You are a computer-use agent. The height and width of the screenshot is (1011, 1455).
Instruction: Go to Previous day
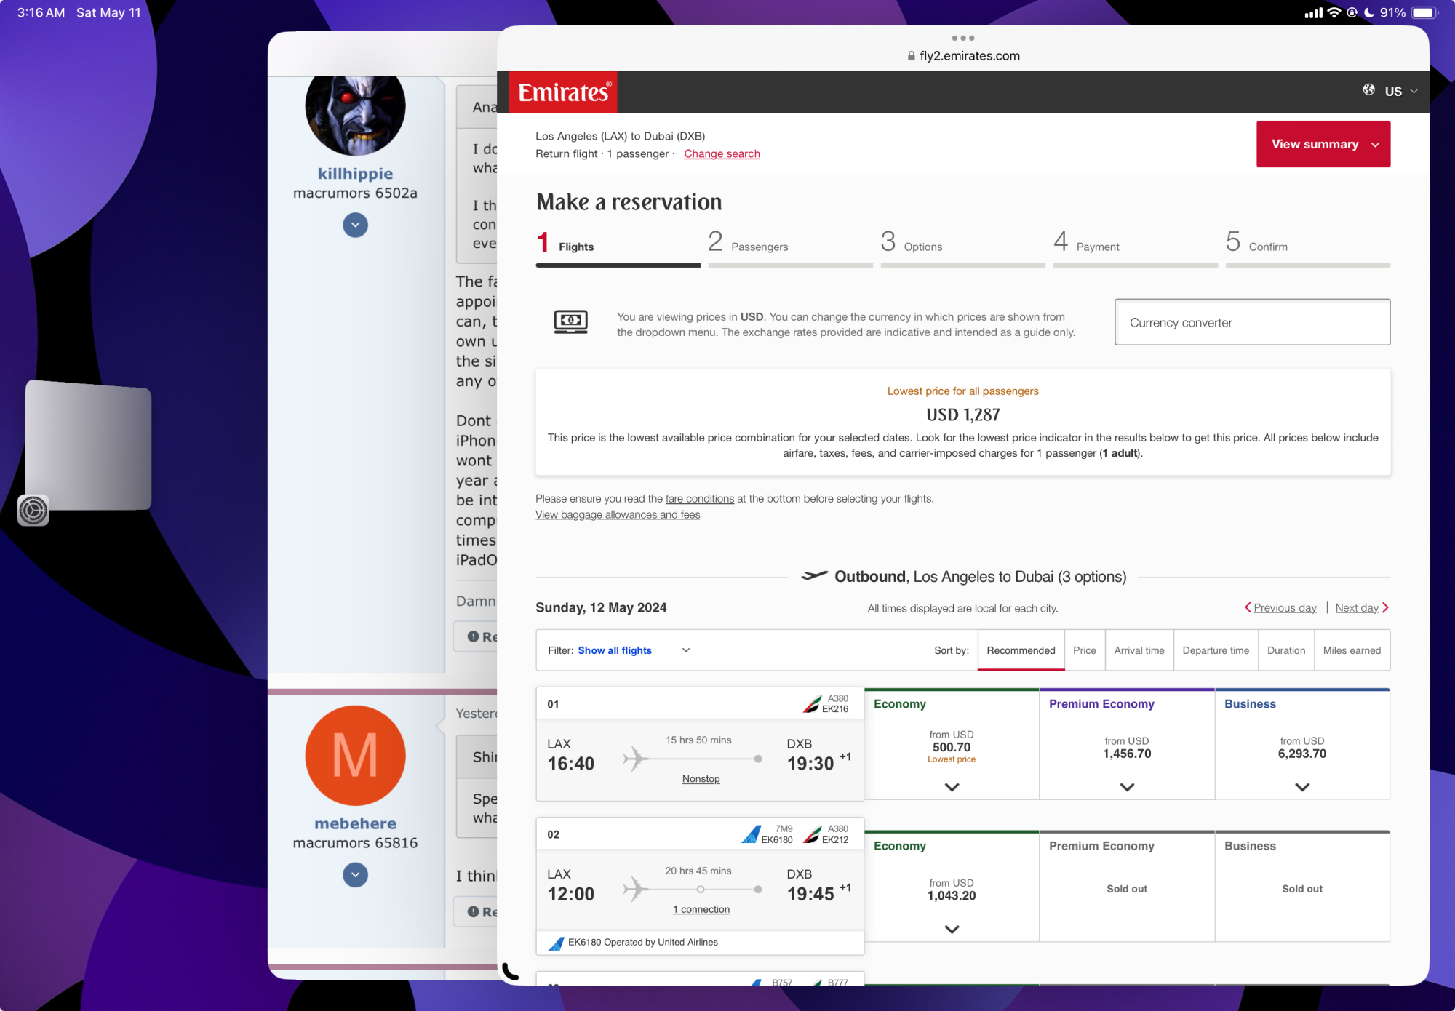click(1280, 607)
